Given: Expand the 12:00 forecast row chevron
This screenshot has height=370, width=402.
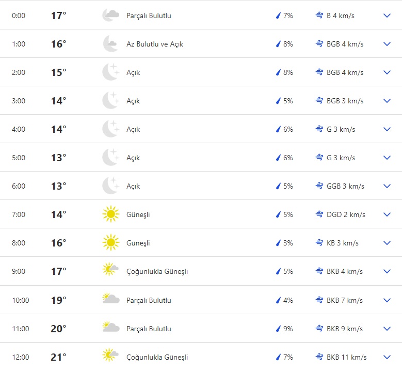Looking at the screenshot, I should pos(387,357).
